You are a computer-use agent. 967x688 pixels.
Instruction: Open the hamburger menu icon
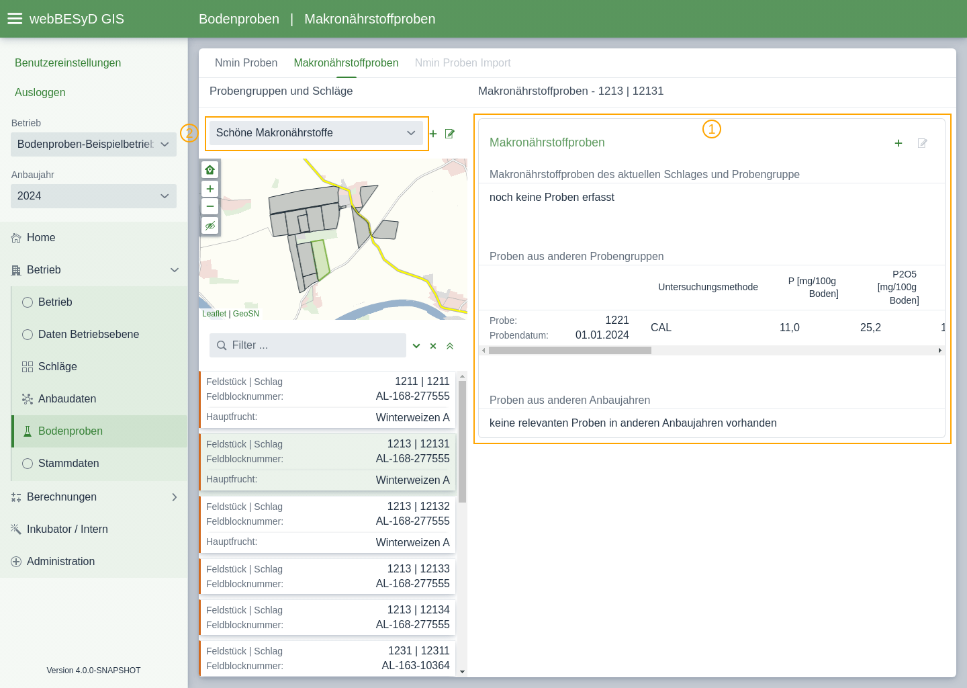15,19
